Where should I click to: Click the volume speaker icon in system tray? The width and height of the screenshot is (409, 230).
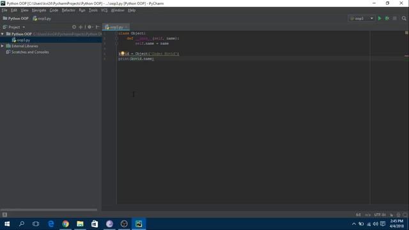(x=375, y=224)
